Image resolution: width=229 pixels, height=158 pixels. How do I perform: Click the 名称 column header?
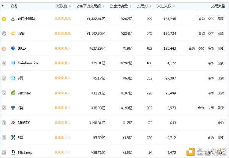click(15, 6)
